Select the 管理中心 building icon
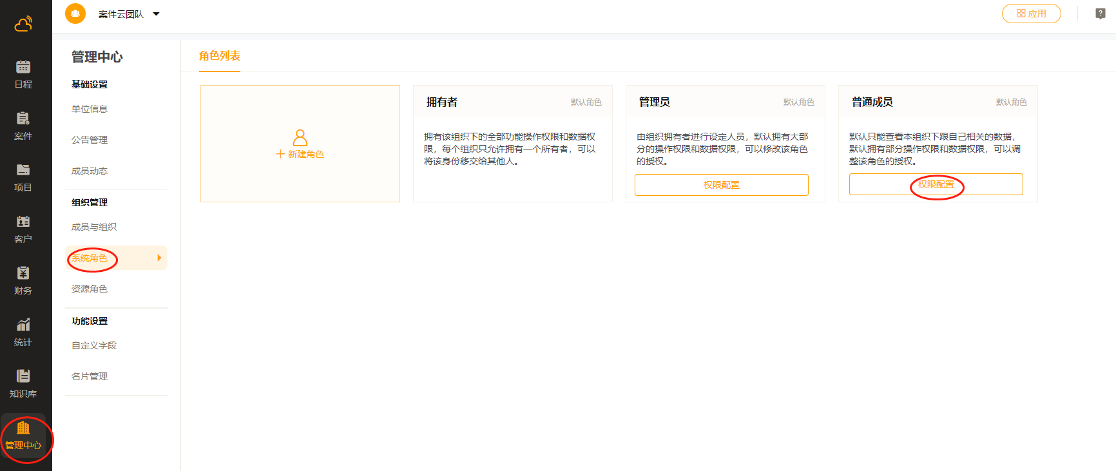This screenshot has width=1116, height=471. [x=23, y=428]
